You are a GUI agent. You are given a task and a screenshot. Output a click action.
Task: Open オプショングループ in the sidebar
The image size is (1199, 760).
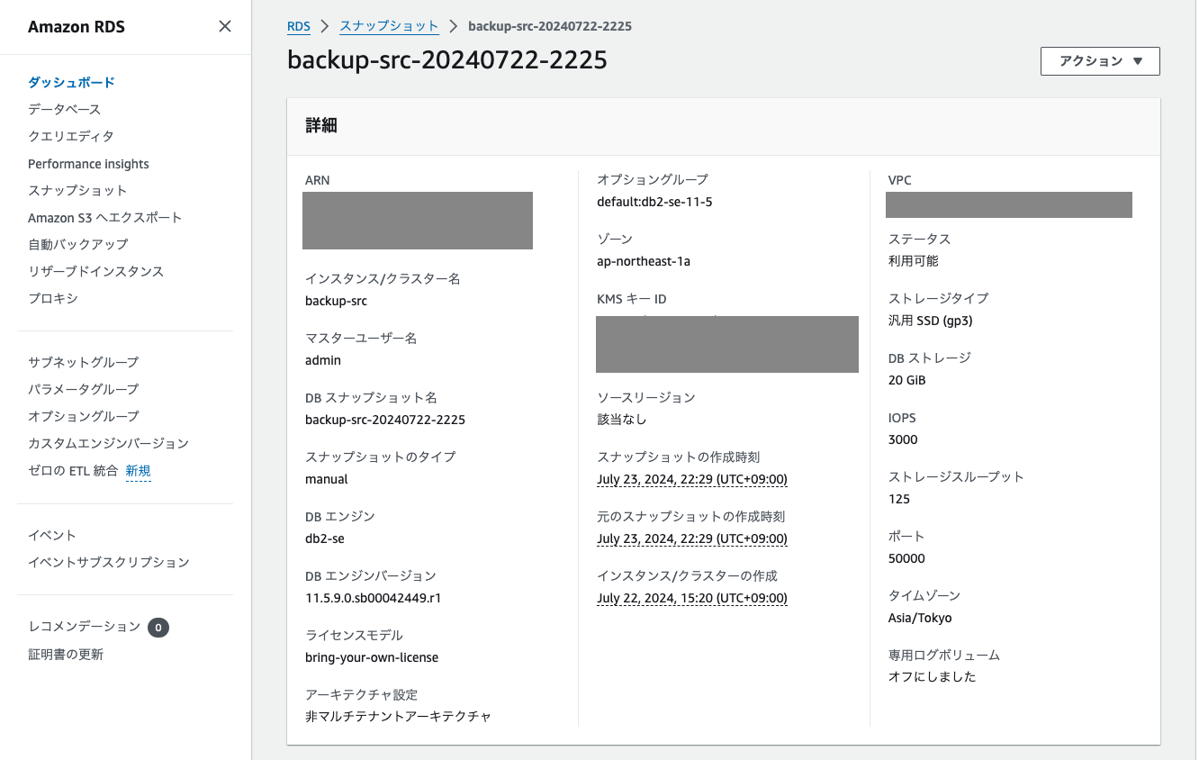[x=84, y=416]
